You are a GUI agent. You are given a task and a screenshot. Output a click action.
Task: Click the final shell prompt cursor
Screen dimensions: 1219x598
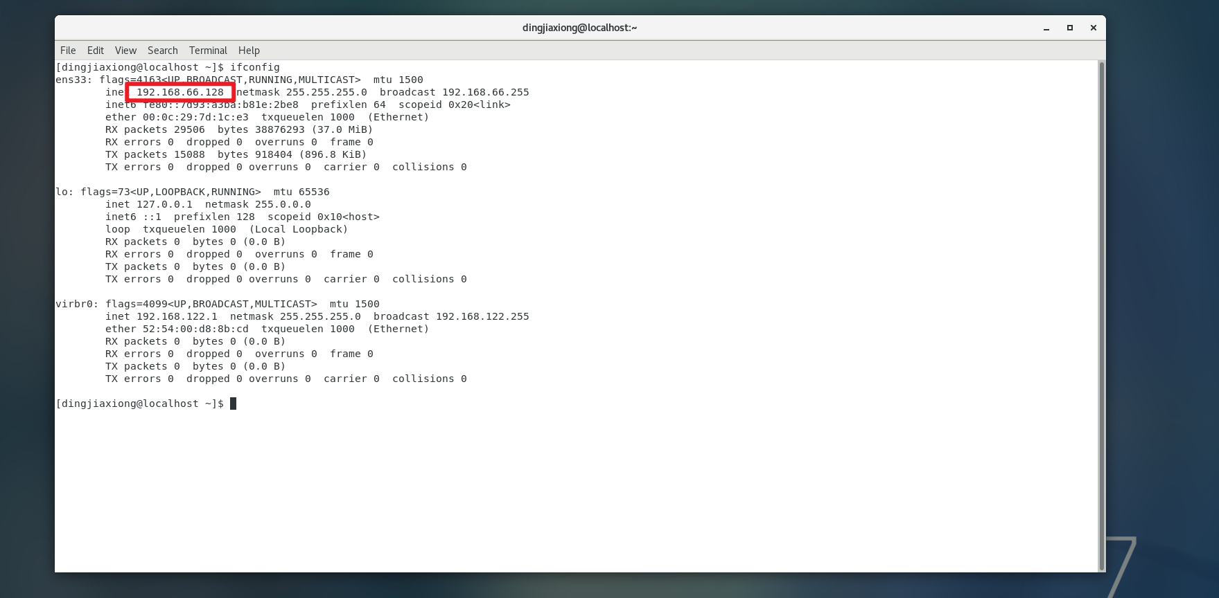point(233,404)
